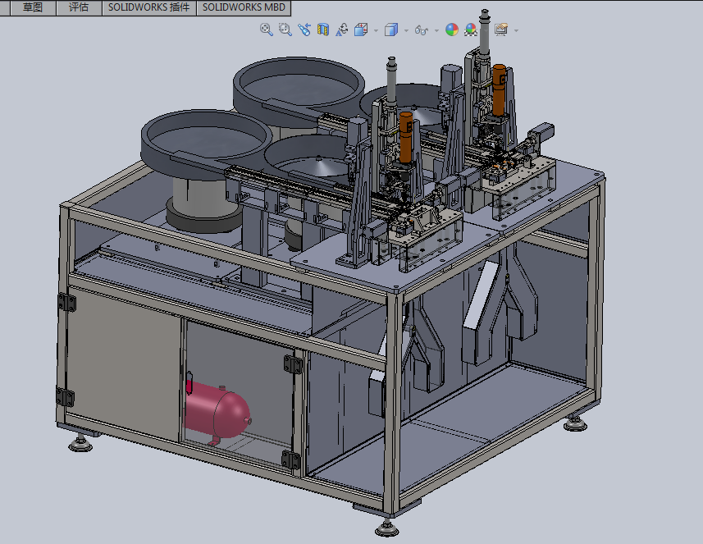Image resolution: width=703 pixels, height=544 pixels.
Task: Restore the Previous View
Action: click(304, 30)
